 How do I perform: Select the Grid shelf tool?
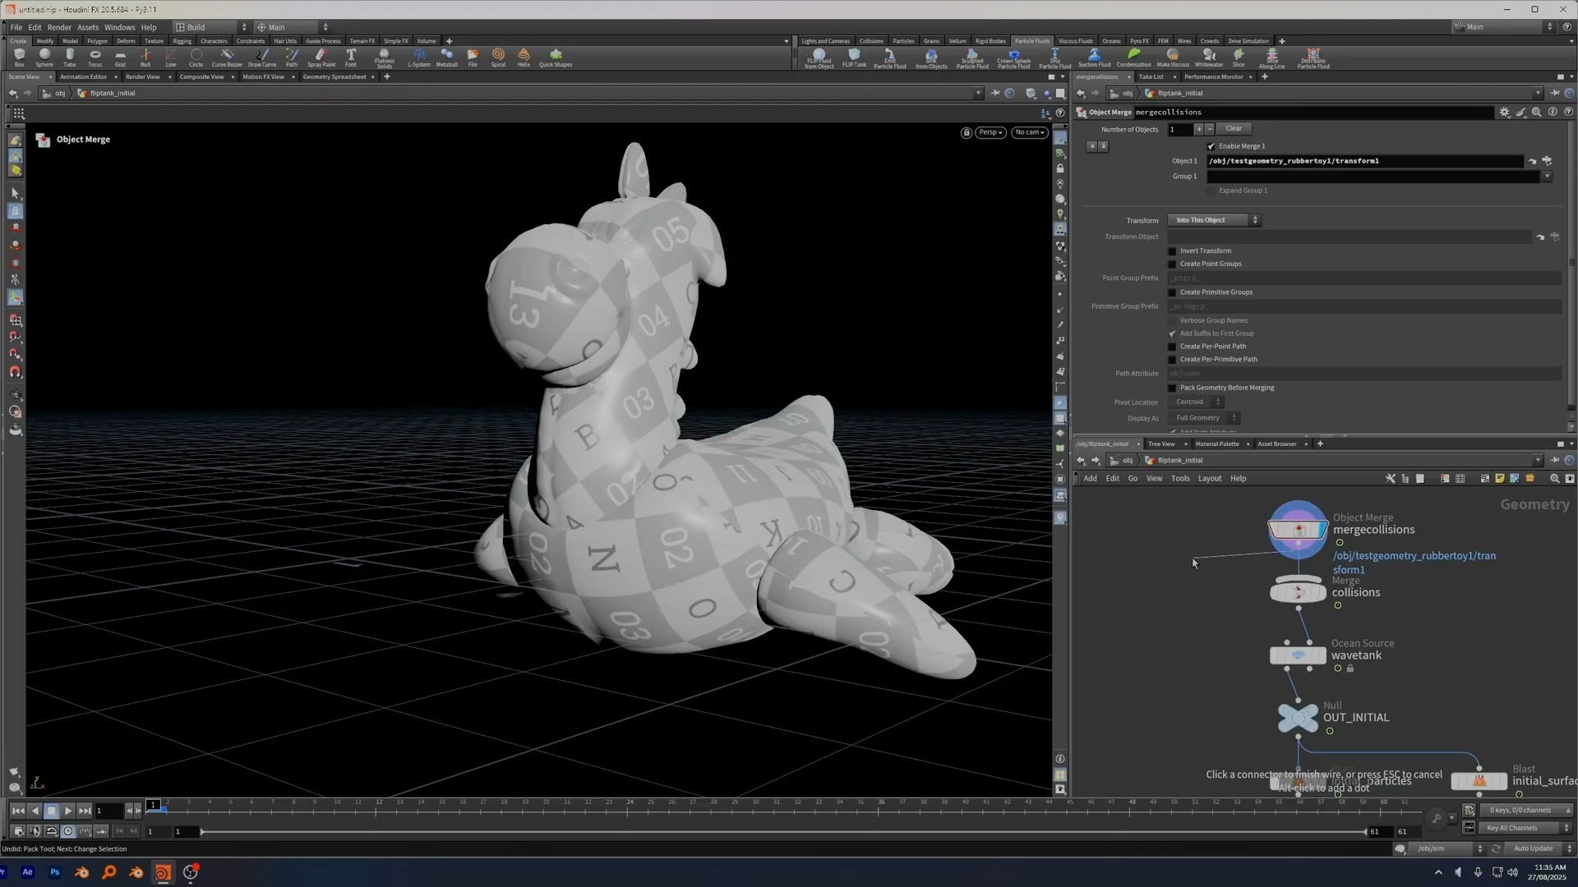coord(120,57)
